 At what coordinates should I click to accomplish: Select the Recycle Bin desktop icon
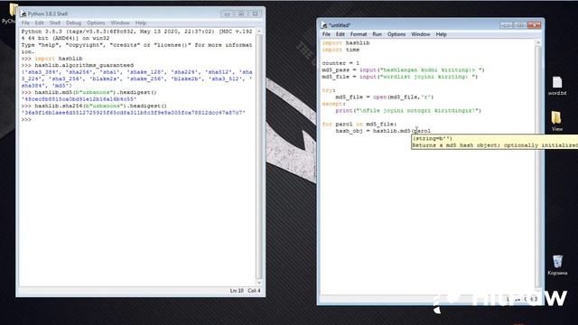[x=557, y=265]
